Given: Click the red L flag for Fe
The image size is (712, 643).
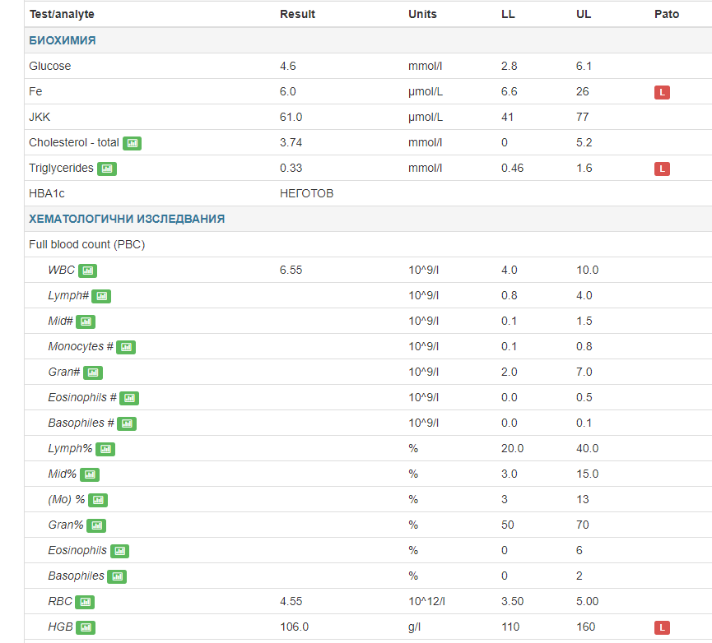Looking at the screenshot, I should (662, 92).
